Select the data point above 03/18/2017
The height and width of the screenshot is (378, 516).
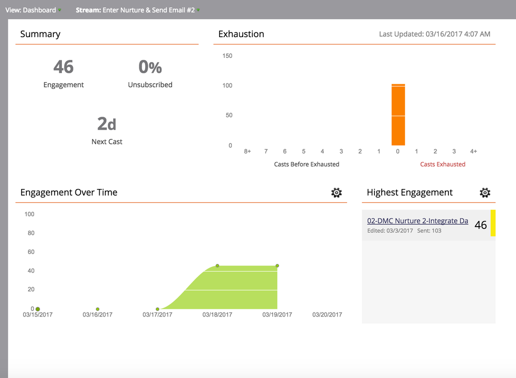(217, 265)
